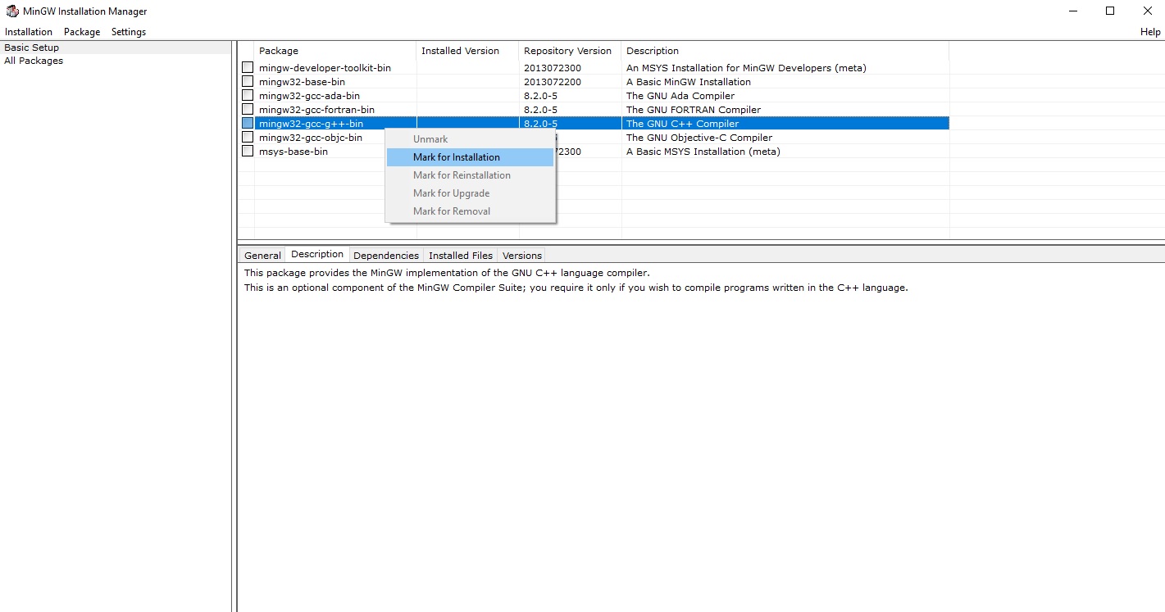This screenshot has height=612, width=1165.
Task: Open the Settings menu
Action: (129, 32)
